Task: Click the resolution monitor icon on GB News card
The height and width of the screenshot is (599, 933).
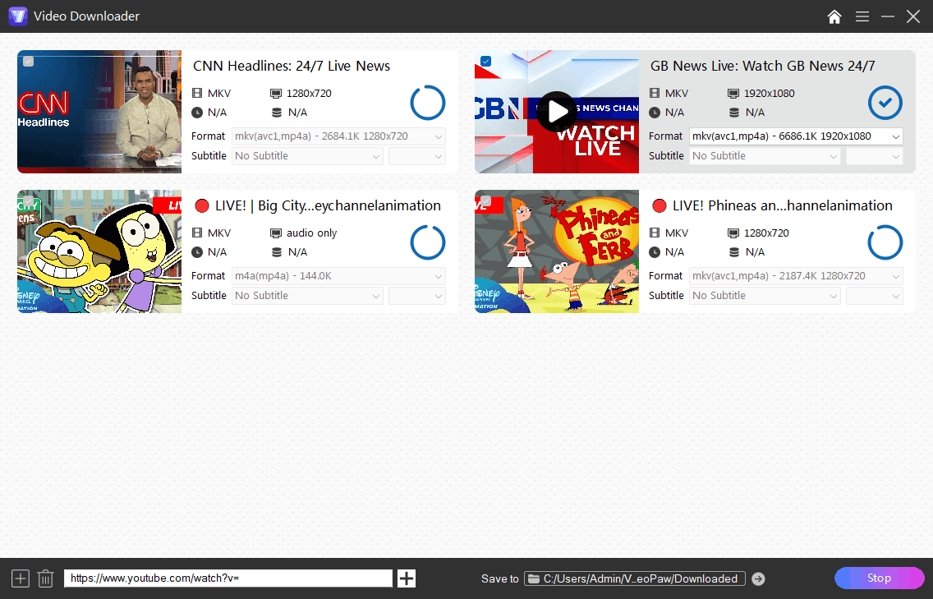Action: click(733, 94)
